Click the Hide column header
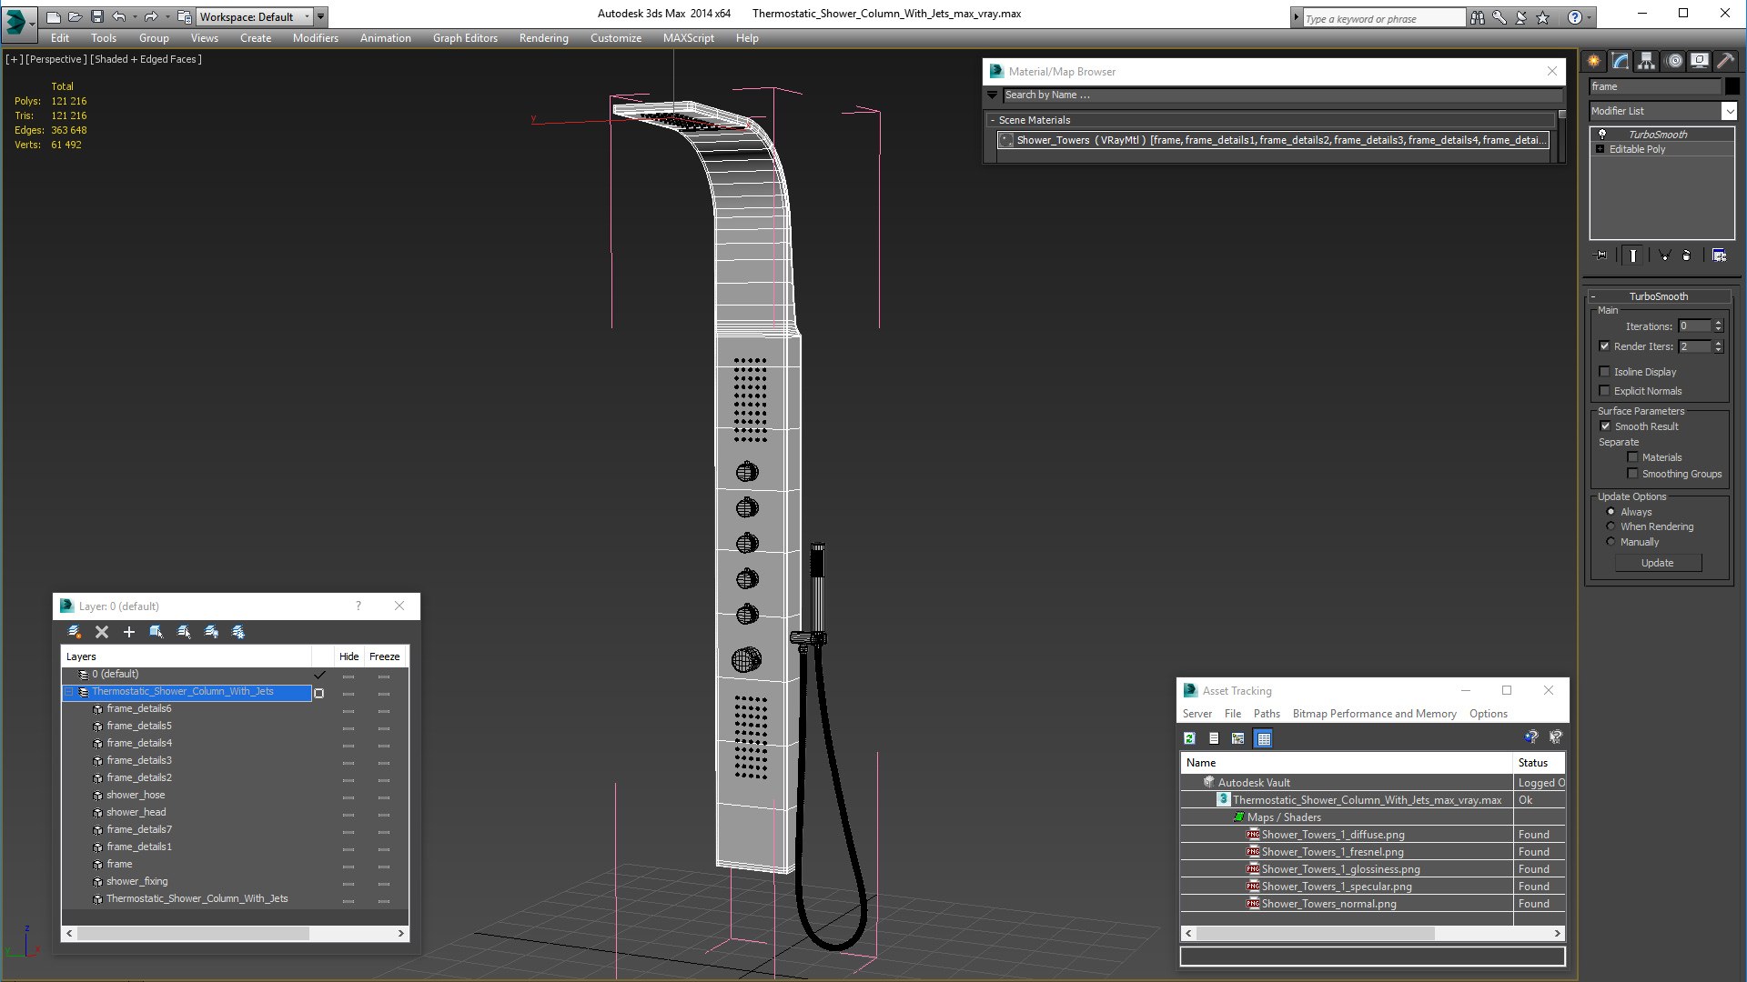This screenshot has height=982, width=1747. [348, 656]
